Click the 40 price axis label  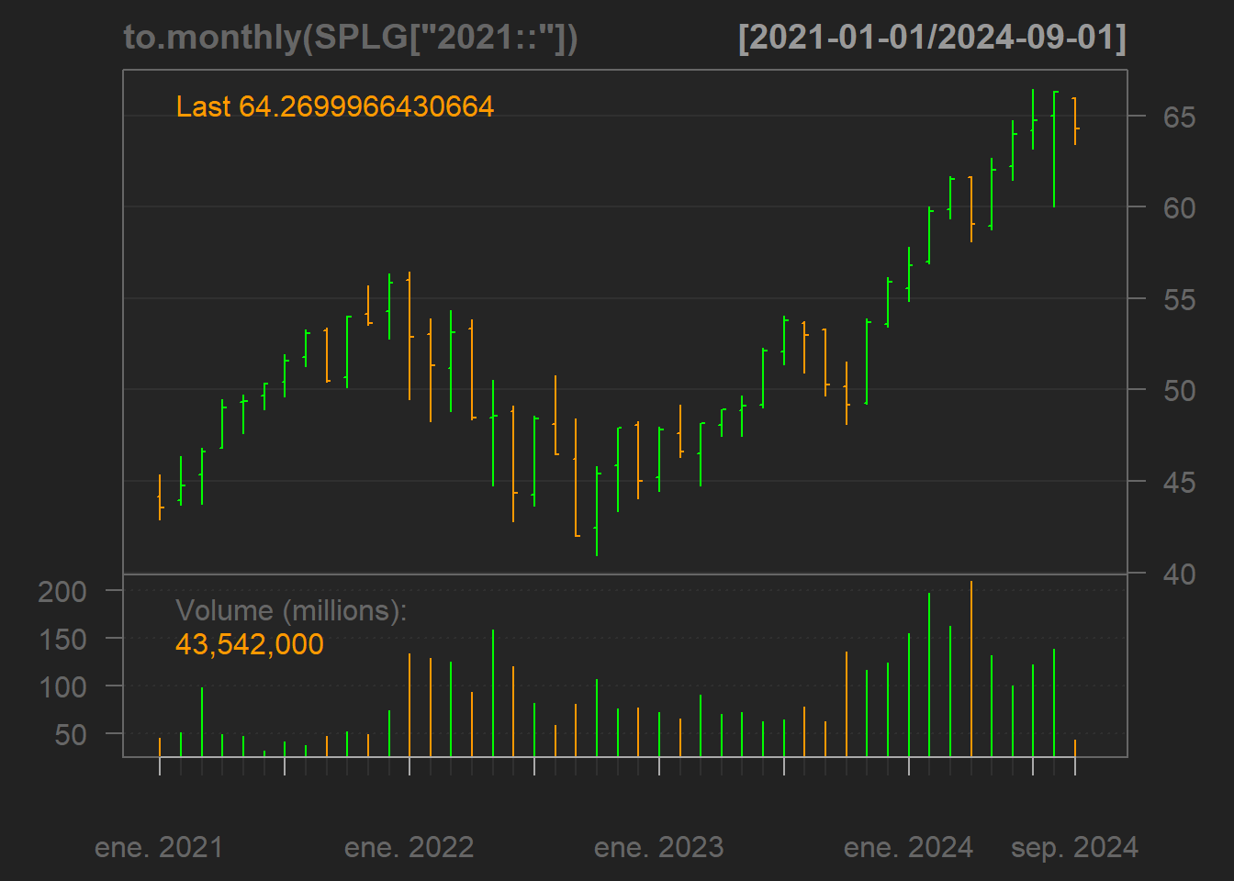coord(1179,574)
